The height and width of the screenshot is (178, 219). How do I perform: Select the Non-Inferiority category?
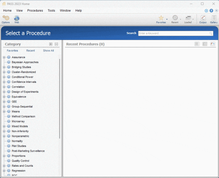pos(20,131)
